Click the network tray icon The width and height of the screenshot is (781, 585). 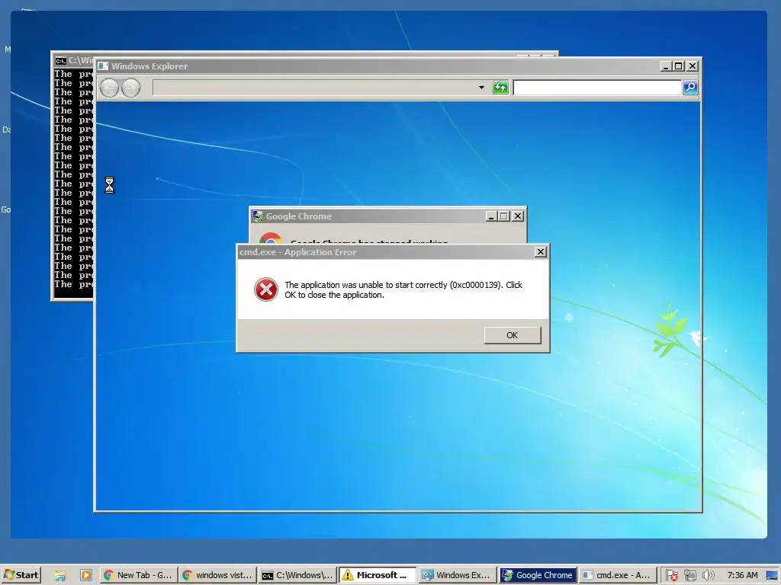(x=689, y=576)
